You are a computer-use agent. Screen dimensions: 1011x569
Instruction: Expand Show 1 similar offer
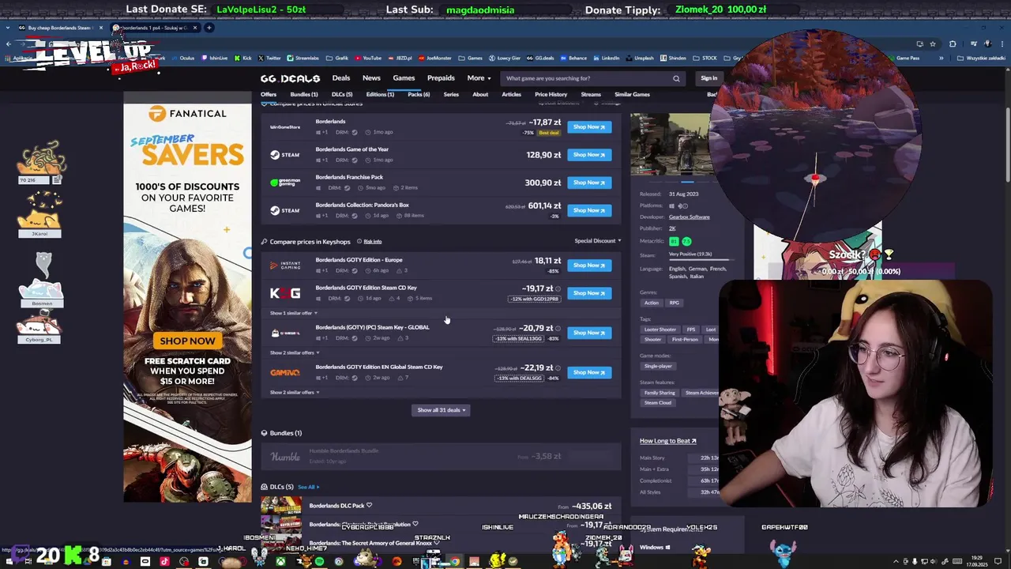[294, 313]
